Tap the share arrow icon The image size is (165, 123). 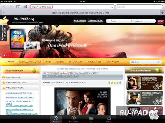25,7
